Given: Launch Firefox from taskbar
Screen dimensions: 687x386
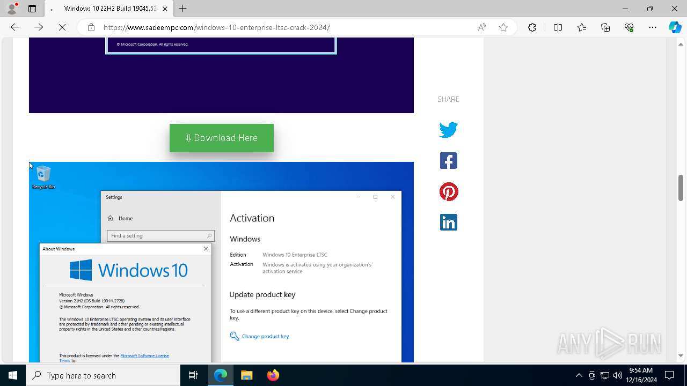Looking at the screenshot, I should click(x=273, y=375).
